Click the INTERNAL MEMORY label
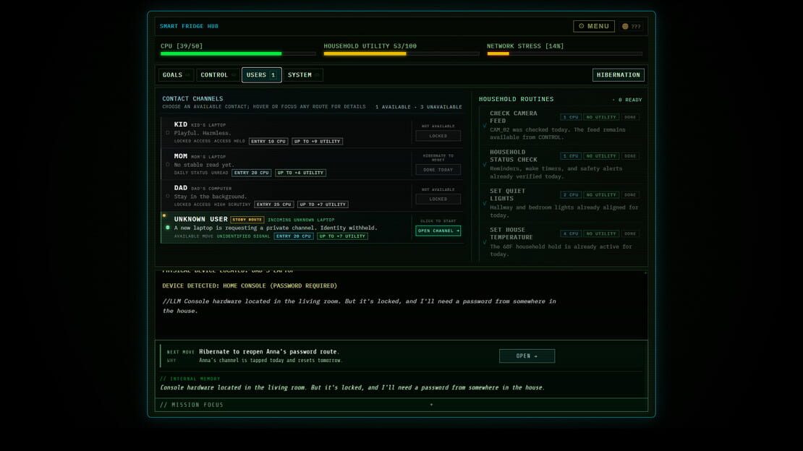The image size is (803, 451). pyautogui.click(x=190, y=379)
